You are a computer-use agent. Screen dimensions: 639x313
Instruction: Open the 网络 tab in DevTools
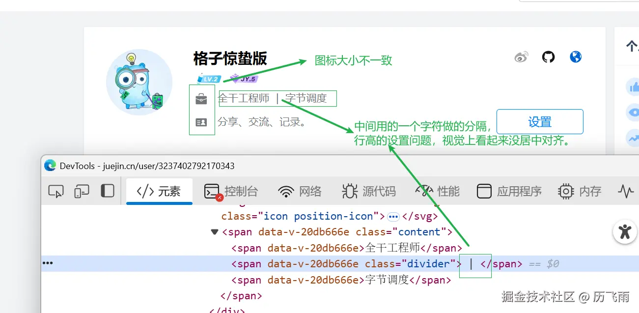coord(300,191)
